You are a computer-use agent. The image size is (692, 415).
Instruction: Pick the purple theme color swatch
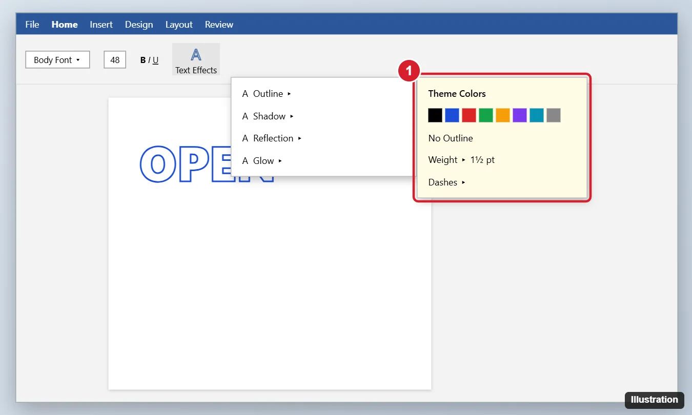point(520,115)
